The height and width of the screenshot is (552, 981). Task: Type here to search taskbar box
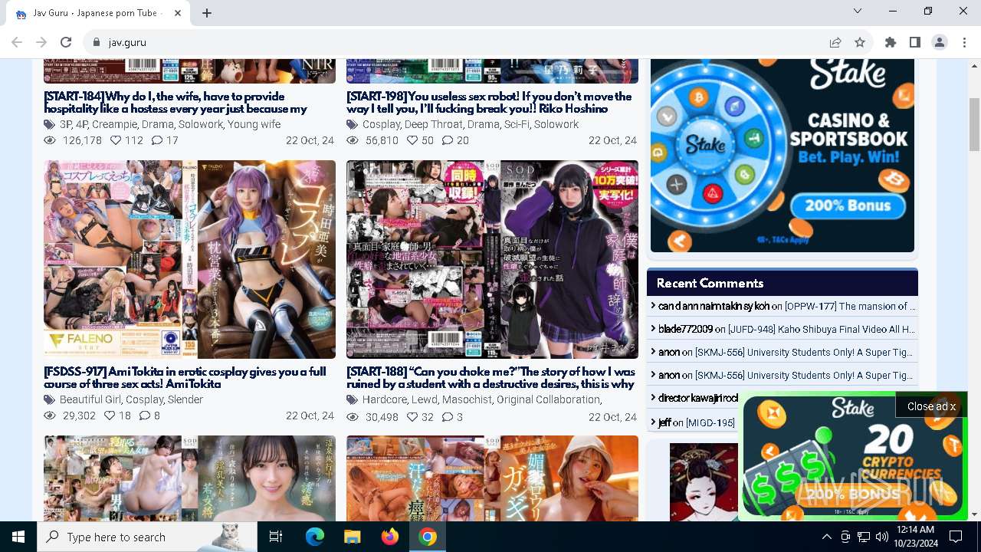[148, 537]
